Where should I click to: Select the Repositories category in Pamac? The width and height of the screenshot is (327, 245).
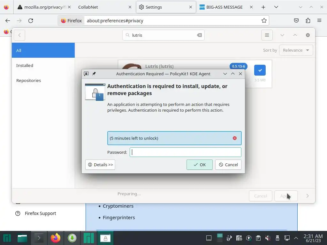click(43, 80)
